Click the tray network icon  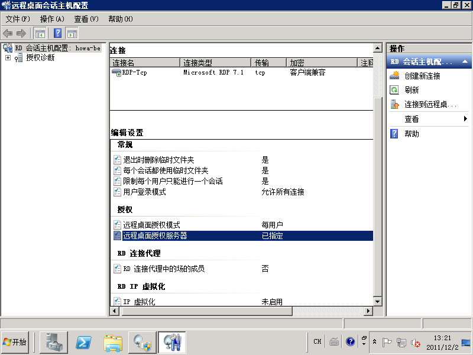click(401, 343)
